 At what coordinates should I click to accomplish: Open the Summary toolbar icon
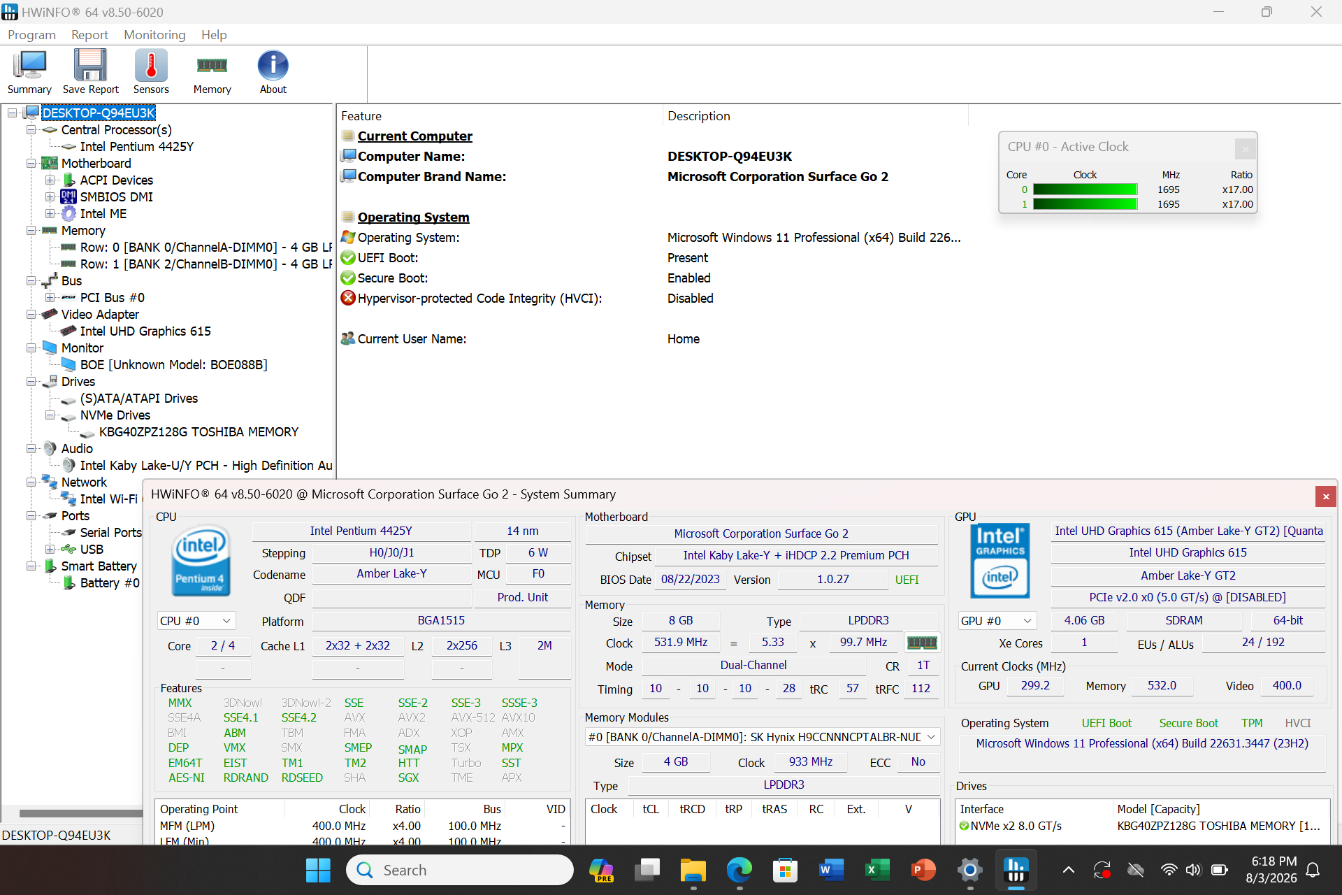click(x=29, y=72)
